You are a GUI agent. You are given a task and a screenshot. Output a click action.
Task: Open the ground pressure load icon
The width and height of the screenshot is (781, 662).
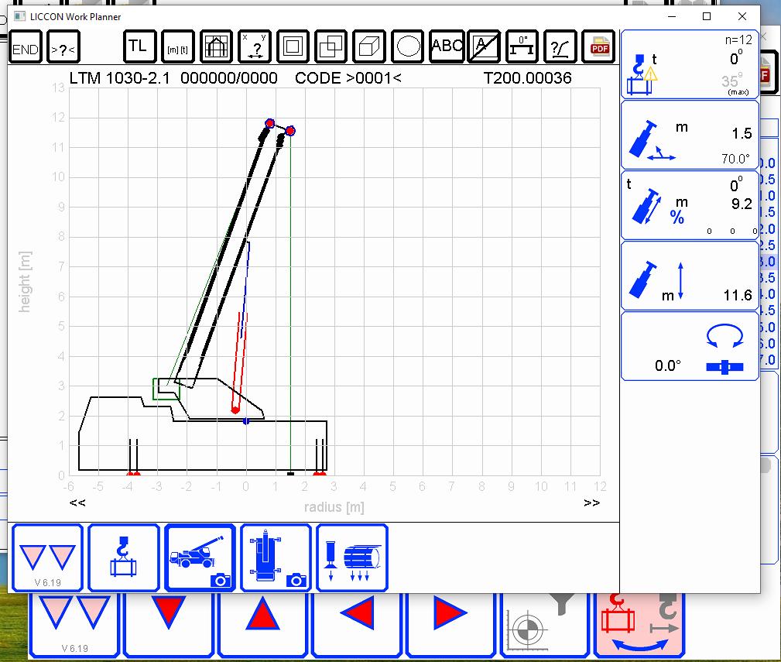pos(351,558)
